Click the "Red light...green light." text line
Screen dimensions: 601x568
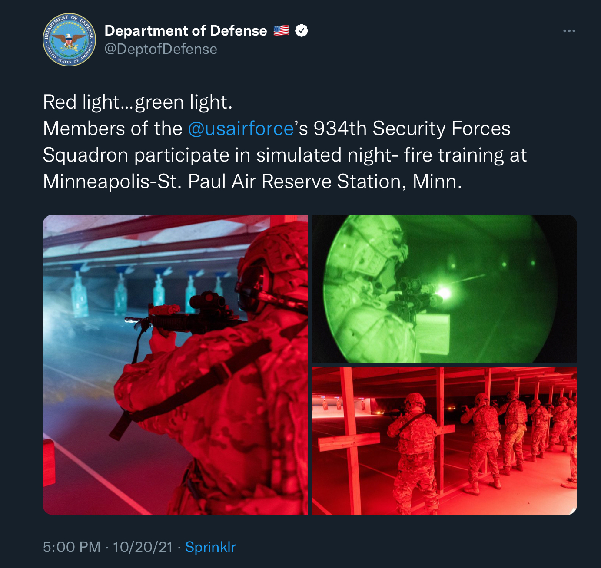(138, 102)
